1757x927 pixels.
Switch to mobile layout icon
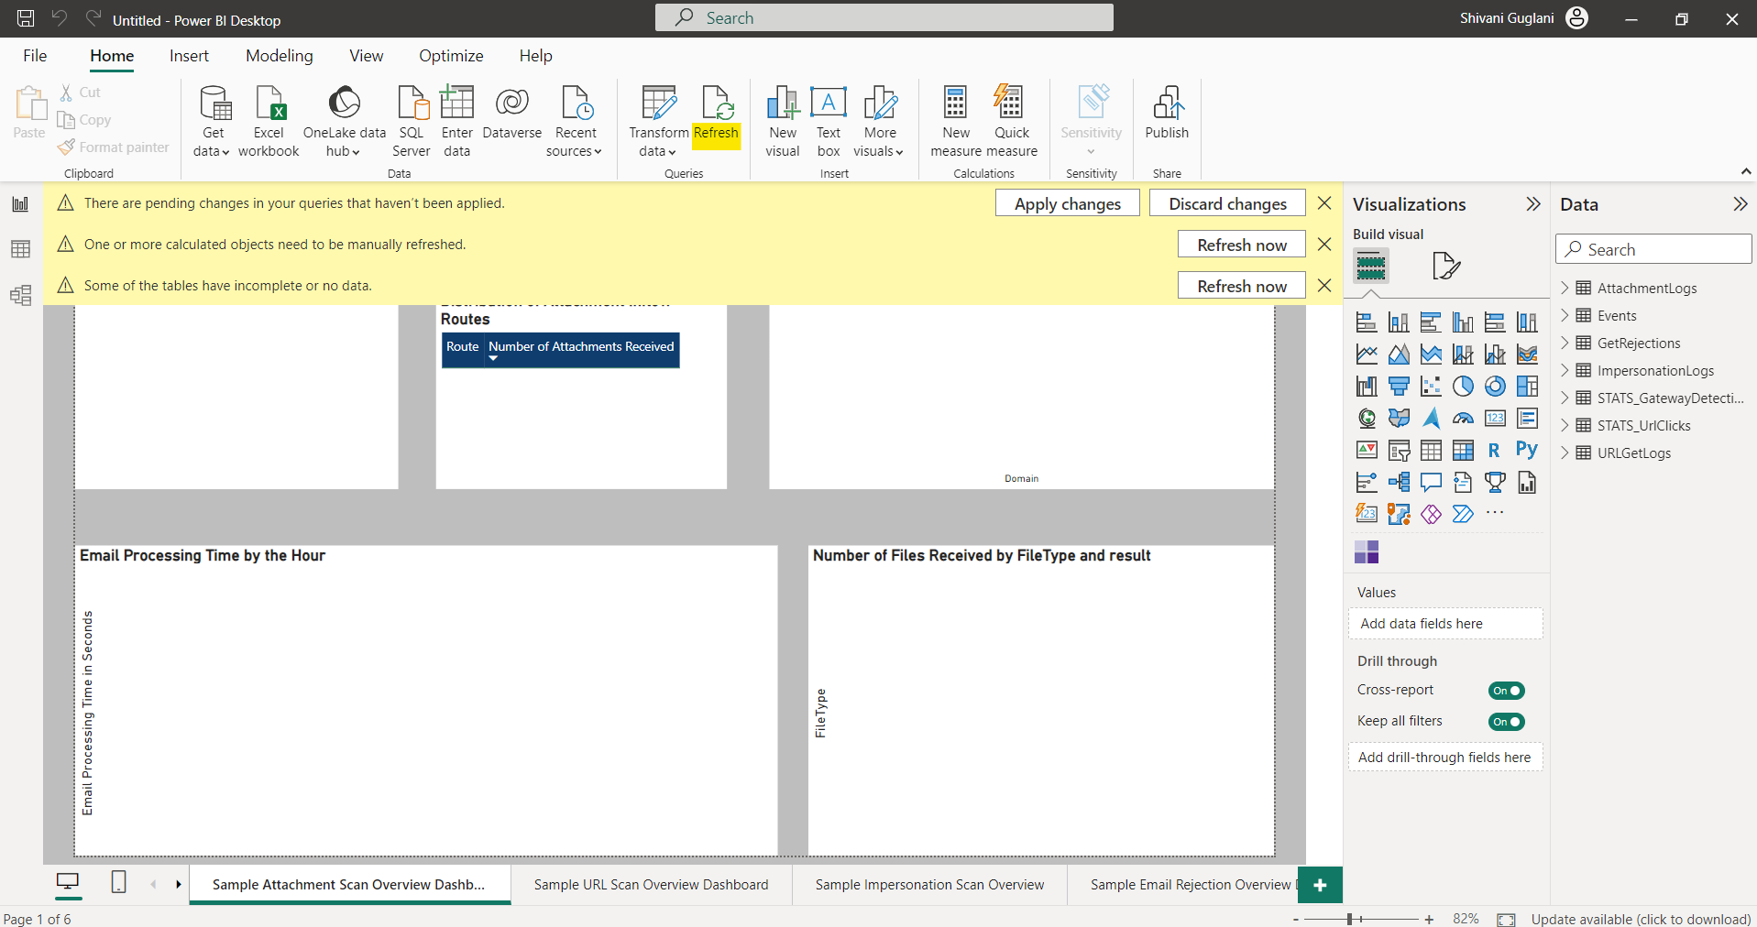click(118, 882)
